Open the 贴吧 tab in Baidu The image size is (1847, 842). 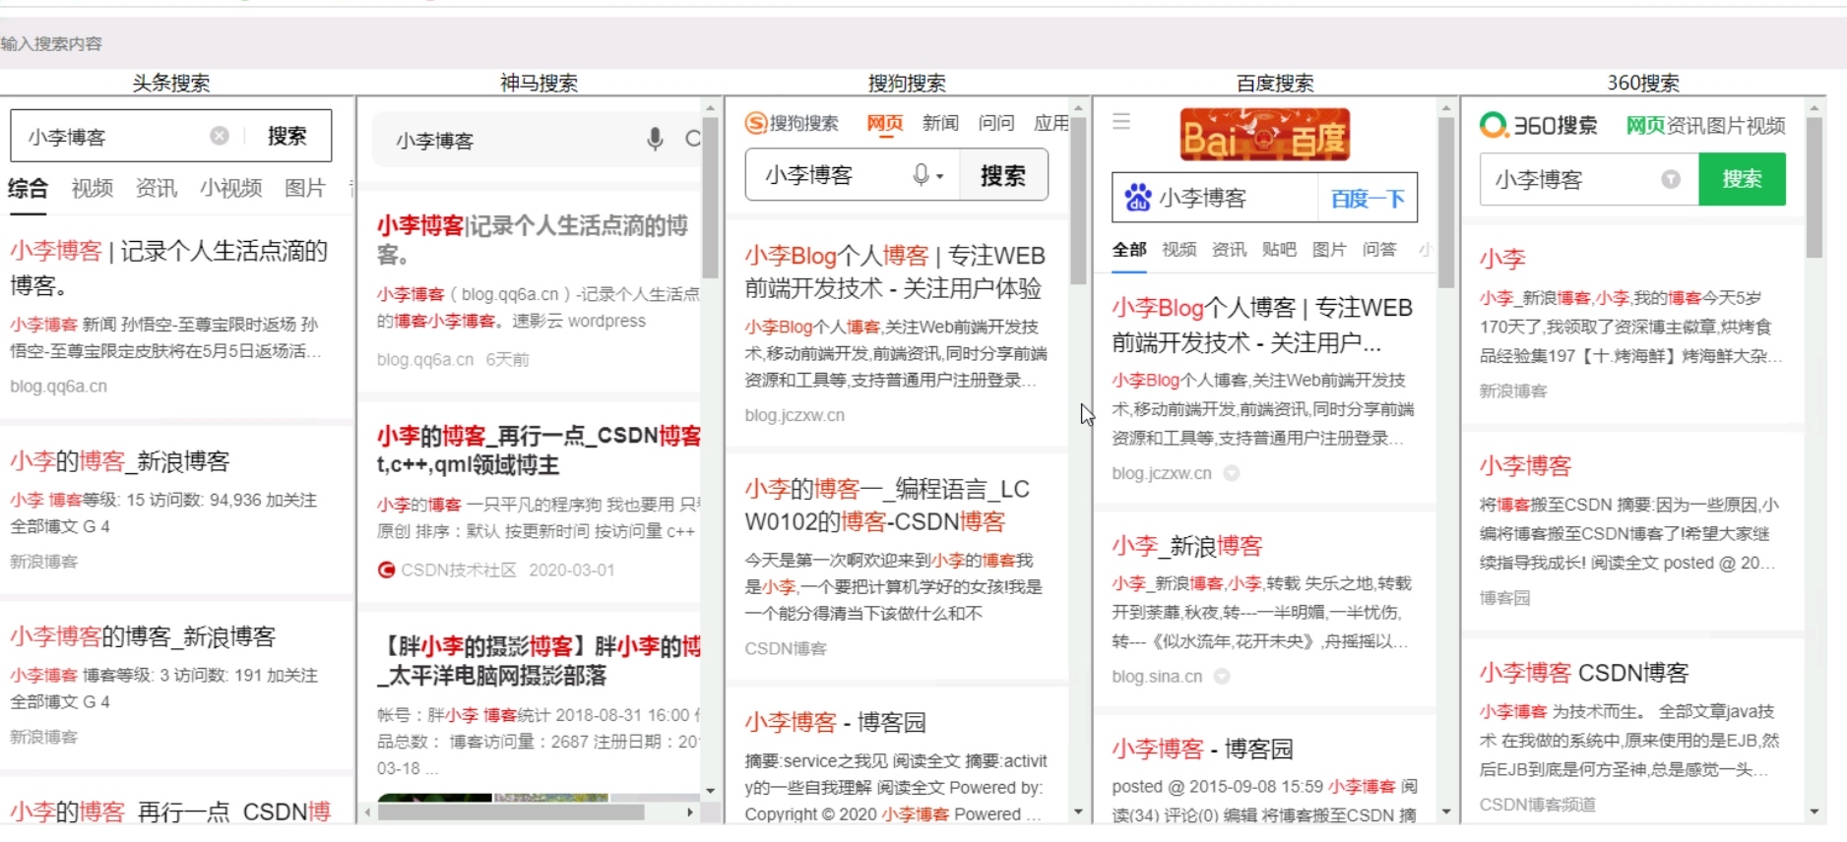click(x=1279, y=250)
